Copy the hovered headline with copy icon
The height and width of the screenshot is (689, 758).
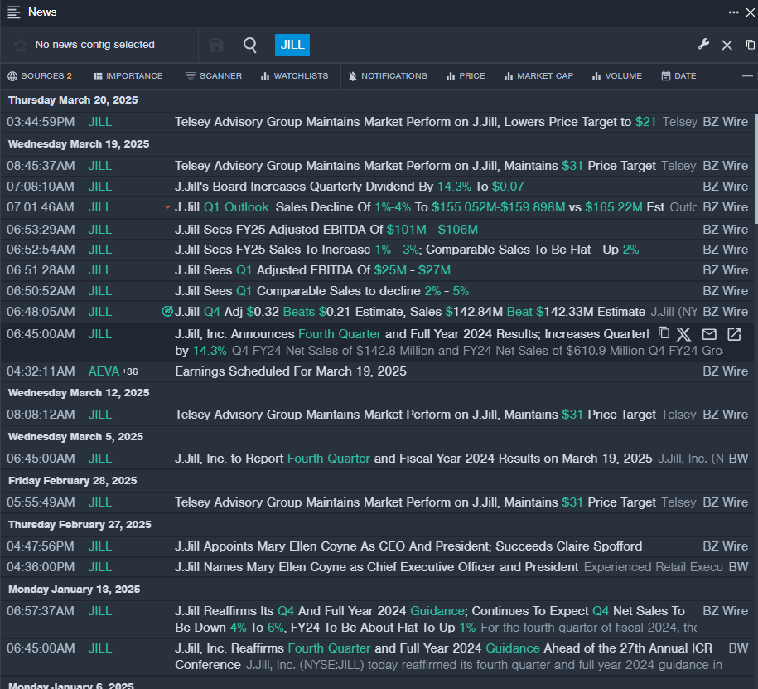[x=664, y=333]
